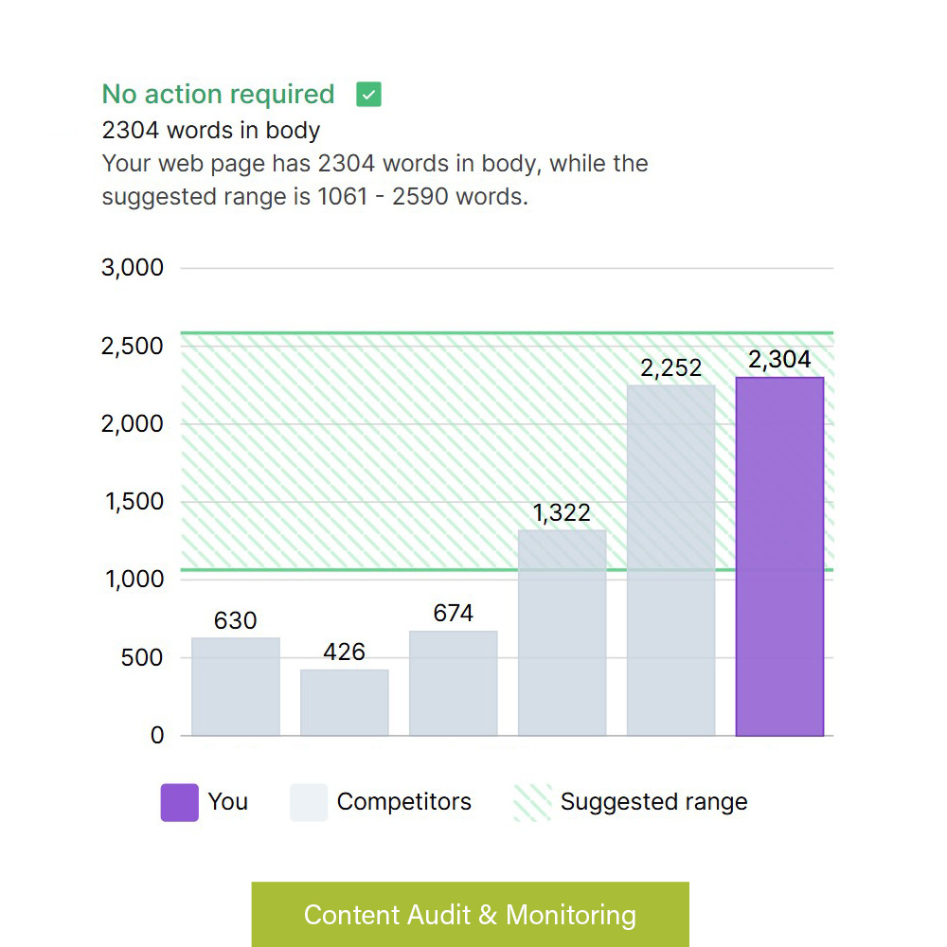This screenshot has width=947, height=947.
Task: Click the 2,304 value label
Action: point(779,360)
